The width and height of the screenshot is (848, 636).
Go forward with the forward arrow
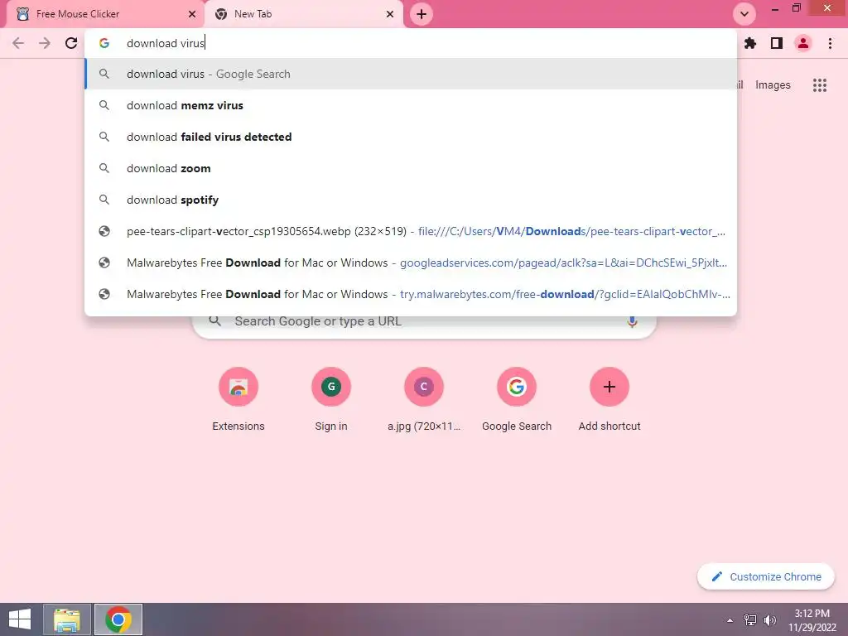pyautogui.click(x=45, y=43)
